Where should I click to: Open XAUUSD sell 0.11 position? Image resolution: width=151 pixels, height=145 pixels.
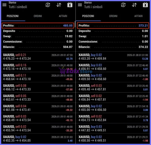click(38, 77)
